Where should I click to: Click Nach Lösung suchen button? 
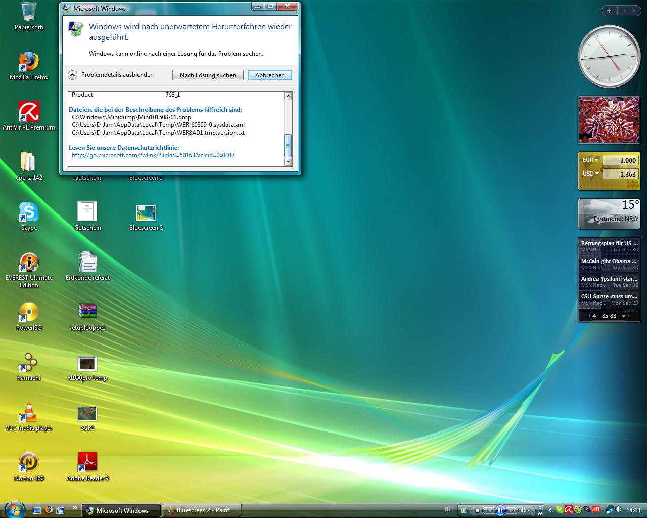point(208,75)
